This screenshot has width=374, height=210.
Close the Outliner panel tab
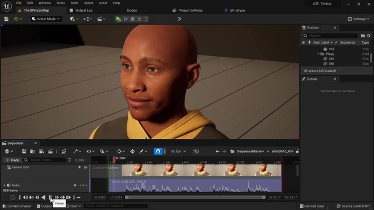coord(335,27)
